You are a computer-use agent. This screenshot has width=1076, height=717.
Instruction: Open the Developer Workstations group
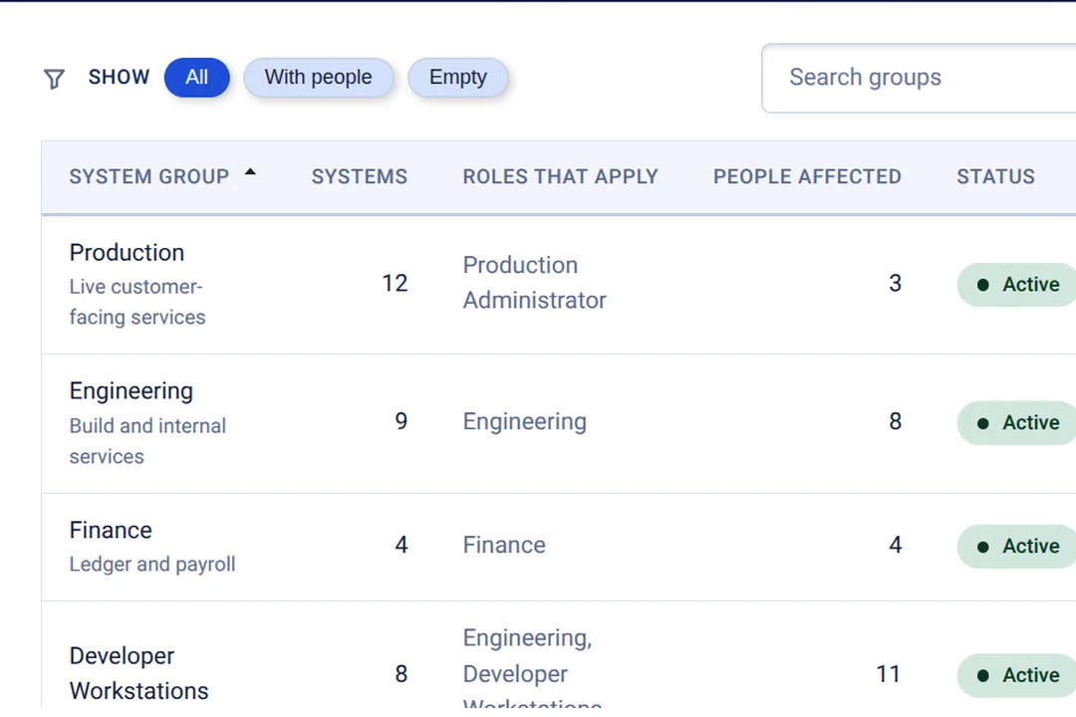point(138,673)
